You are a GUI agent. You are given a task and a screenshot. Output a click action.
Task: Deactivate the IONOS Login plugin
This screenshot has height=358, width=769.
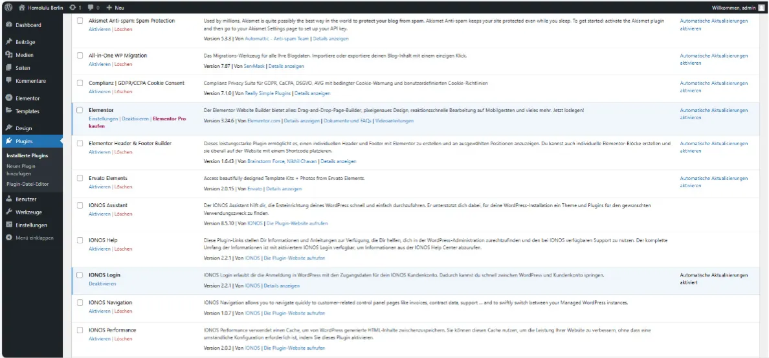102,284
